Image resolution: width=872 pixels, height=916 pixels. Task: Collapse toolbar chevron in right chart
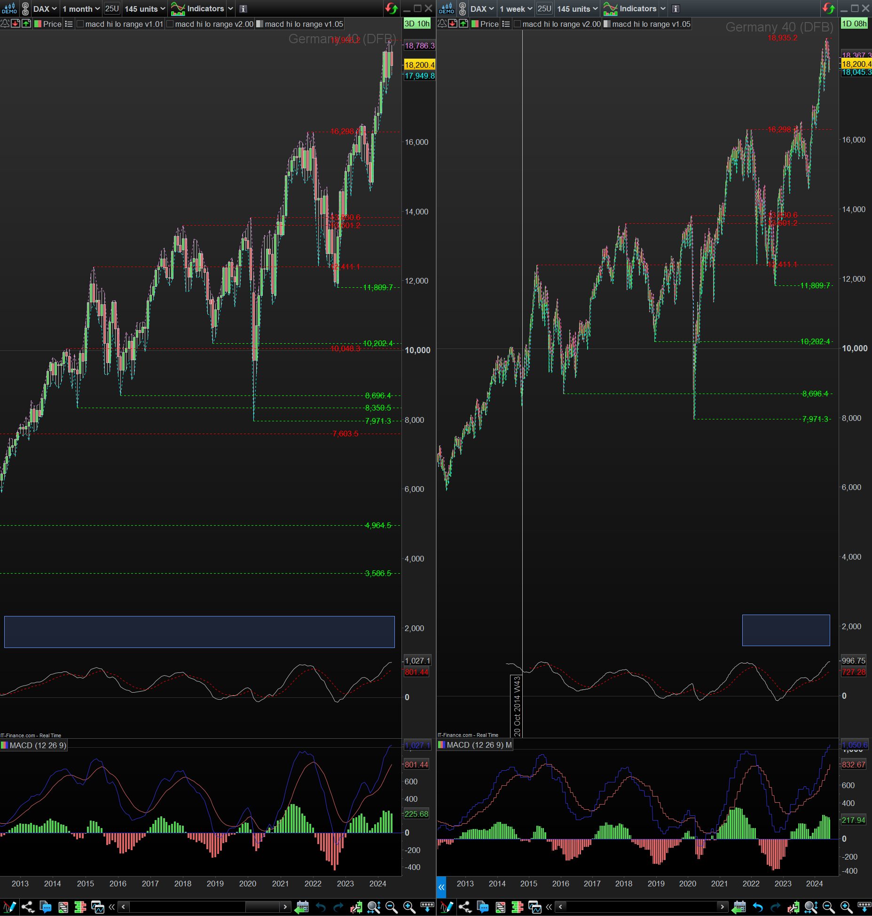(x=549, y=907)
